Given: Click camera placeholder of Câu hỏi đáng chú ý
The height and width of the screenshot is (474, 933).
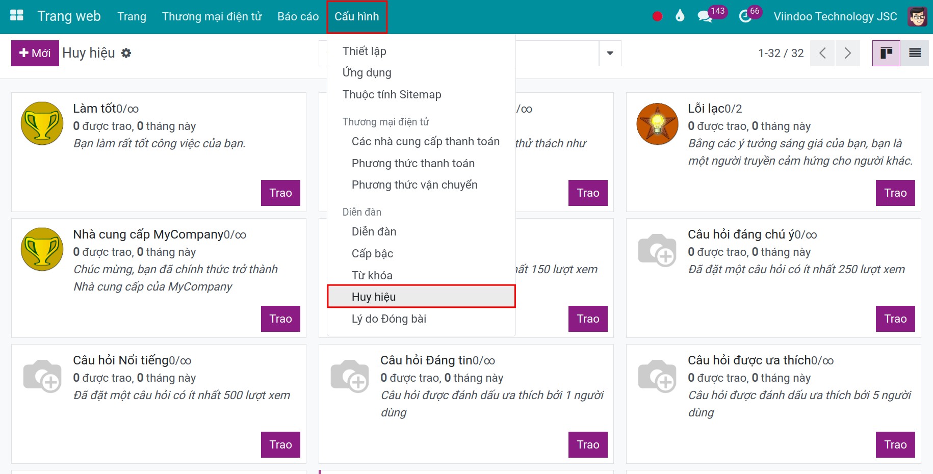Looking at the screenshot, I should (657, 250).
